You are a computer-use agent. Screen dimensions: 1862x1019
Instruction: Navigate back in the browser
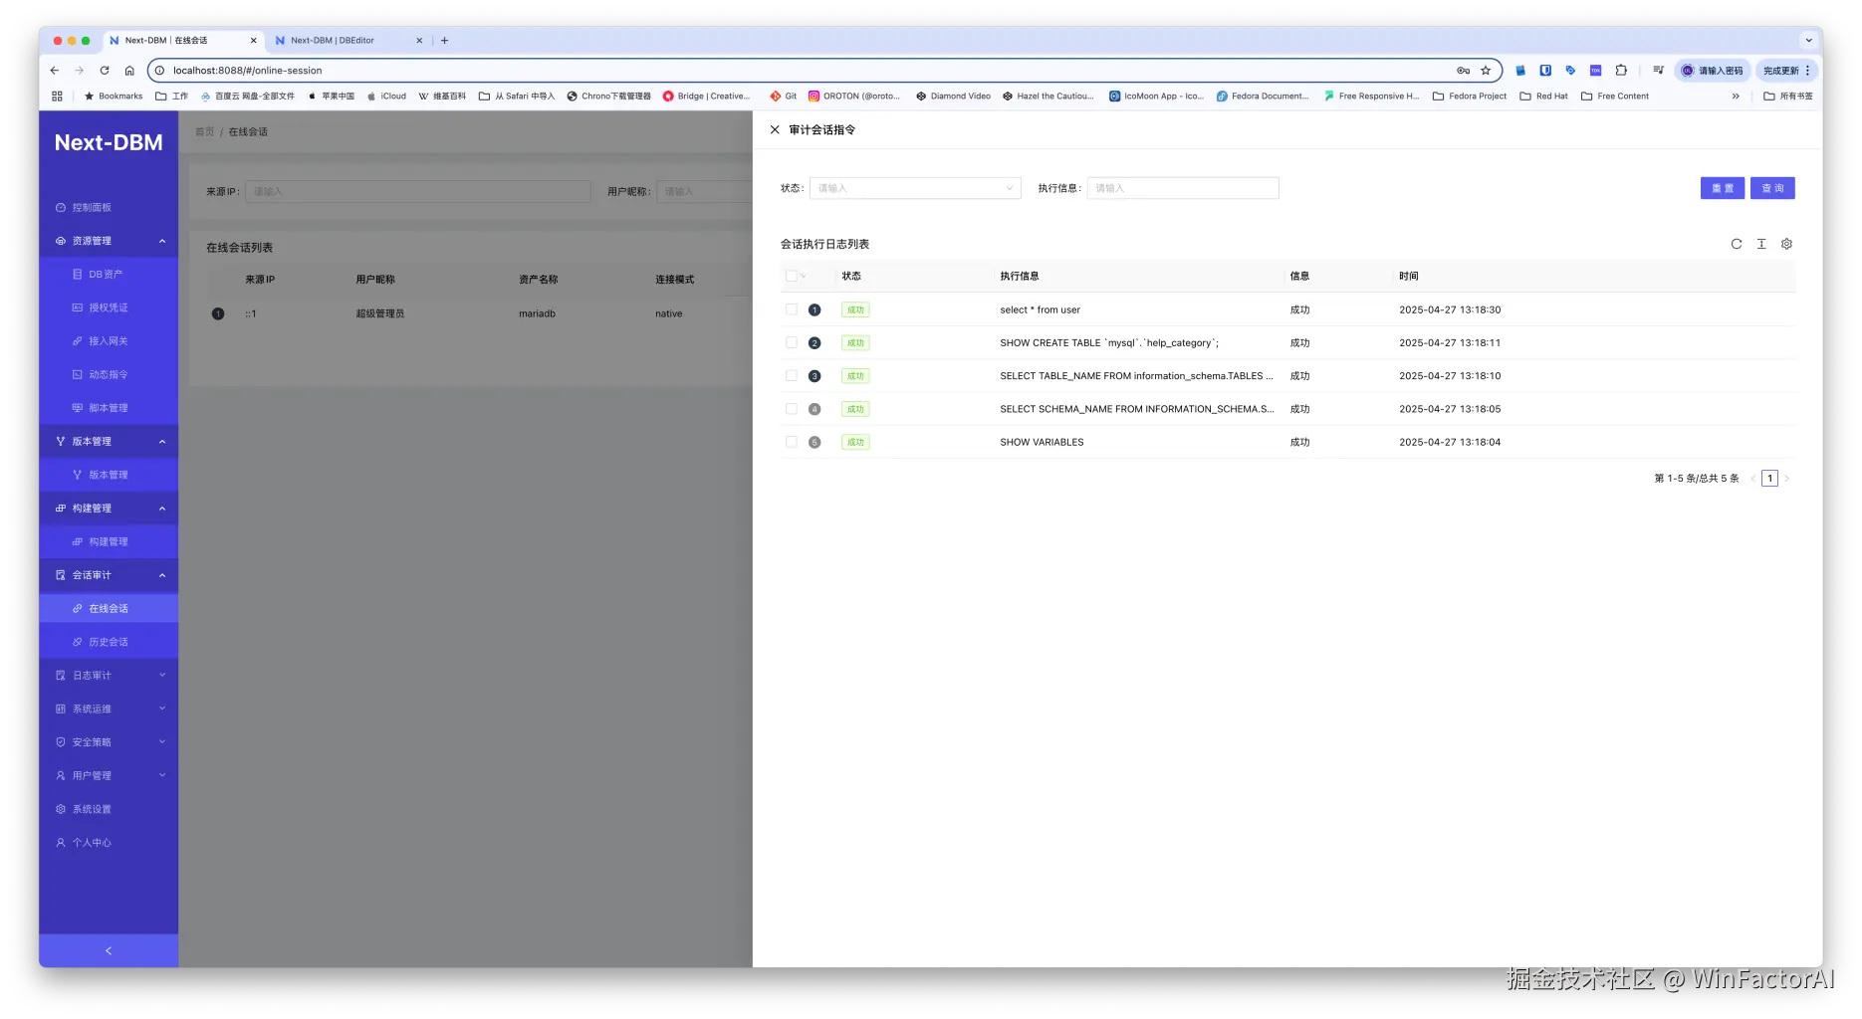tap(55, 71)
